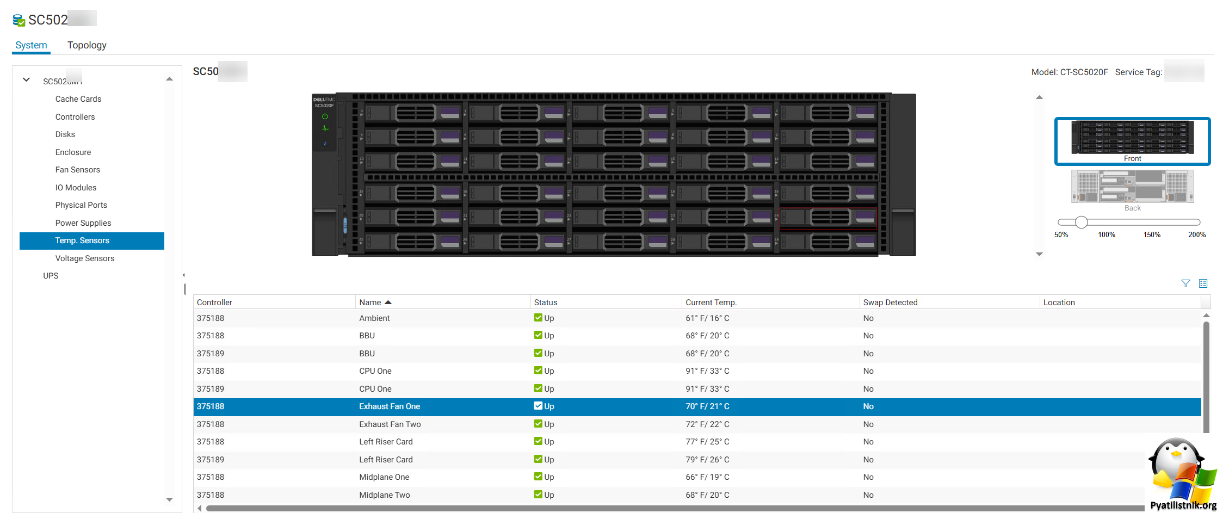Image resolution: width=1223 pixels, height=513 pixels.
Task: Select Physical Ports in the tree
Action: (81, 205)
